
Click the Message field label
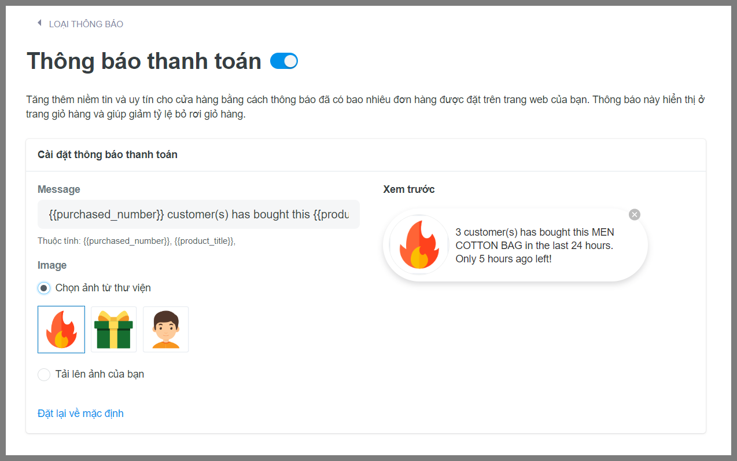point(59,189)
